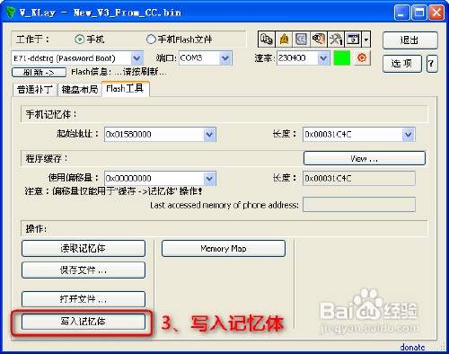The width and height of the screenshot is (449, 354).
Task: Minimize the V_KLay window
Action: pyautogui.click(x=402, y=13)
